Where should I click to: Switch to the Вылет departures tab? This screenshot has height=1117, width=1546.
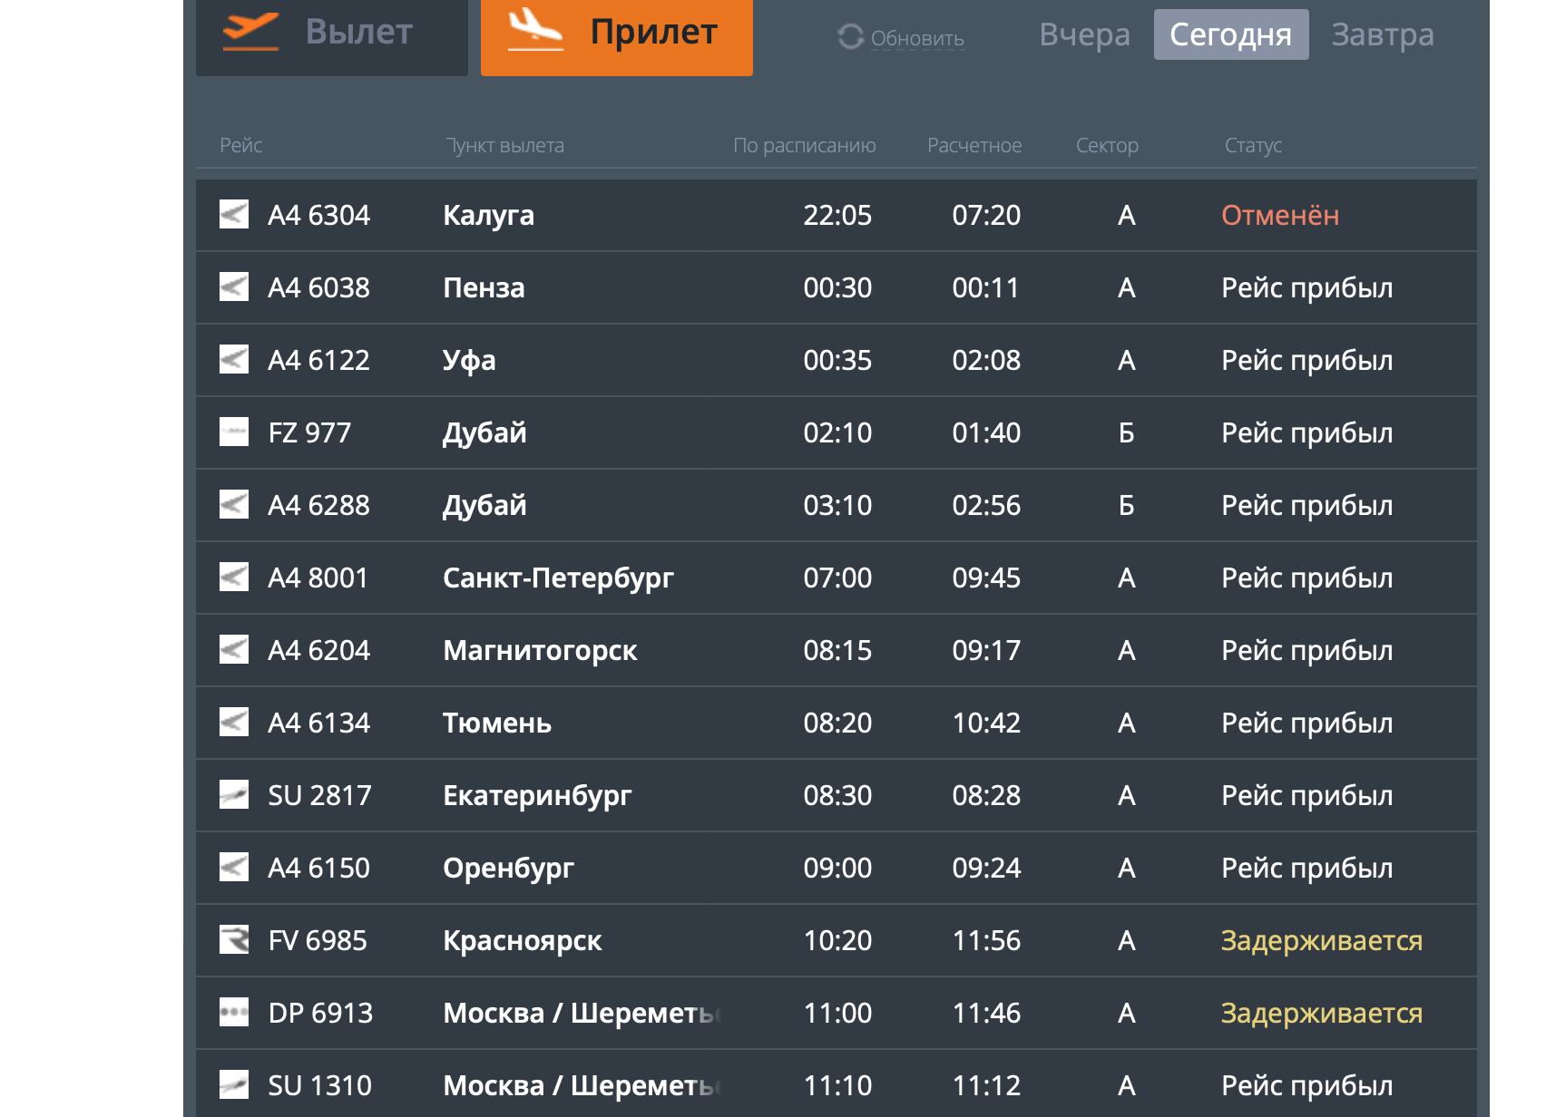tap(332, 33)
